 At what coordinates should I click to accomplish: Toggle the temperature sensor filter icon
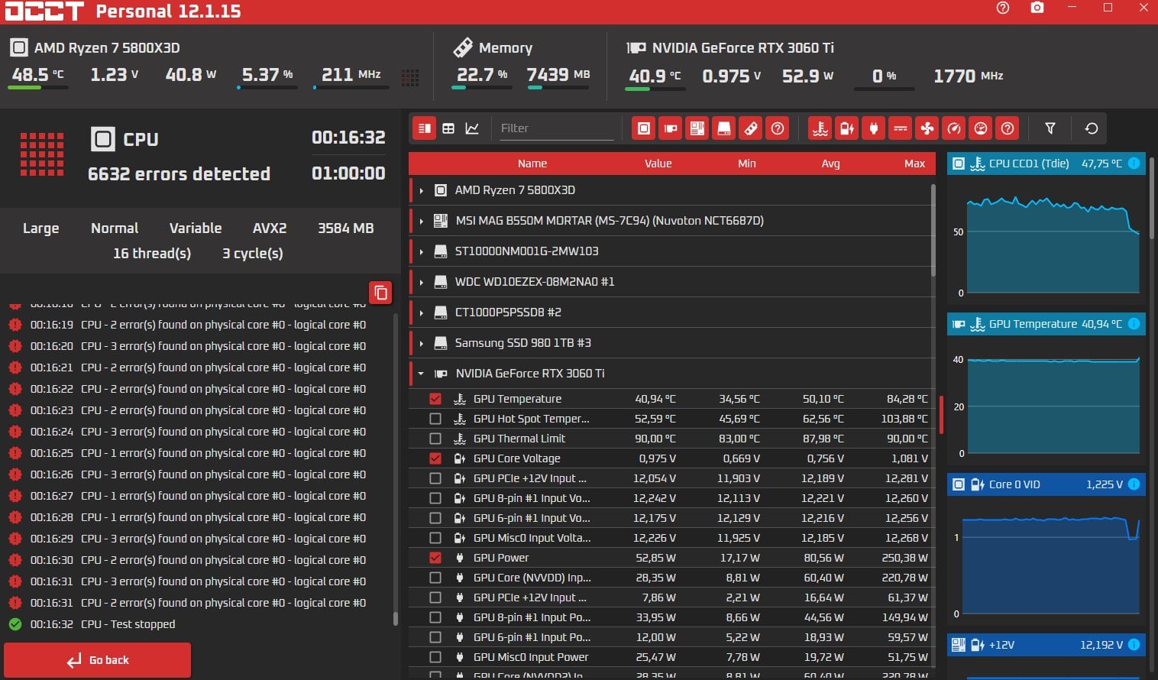(x=820, y=128)
